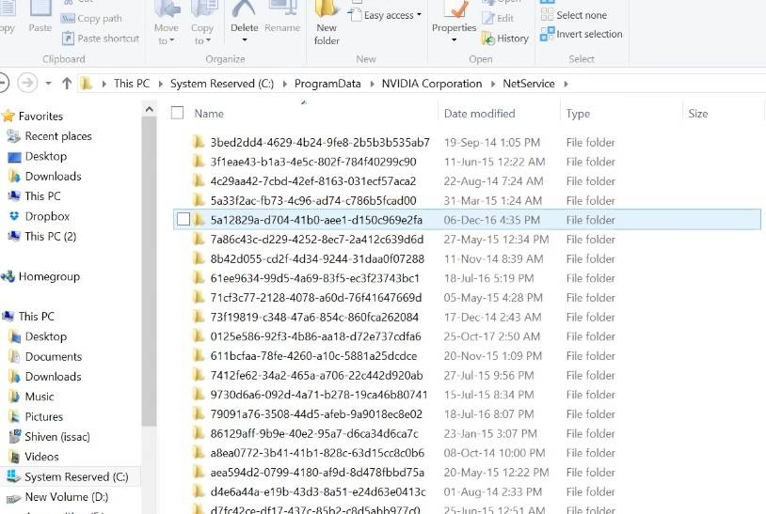Image resolution: width=766 pixels, height=514 pixels.
Task: Select folder 0125e586-92f3-4b86-aa18-d72e737cdfa6
Action: pos(315,336)
